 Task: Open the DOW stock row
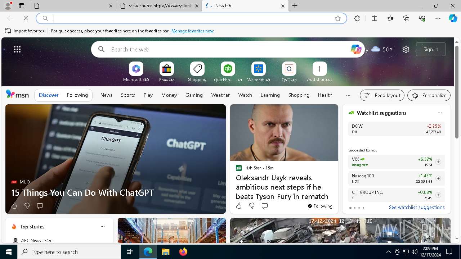click(x=396, y=129)
